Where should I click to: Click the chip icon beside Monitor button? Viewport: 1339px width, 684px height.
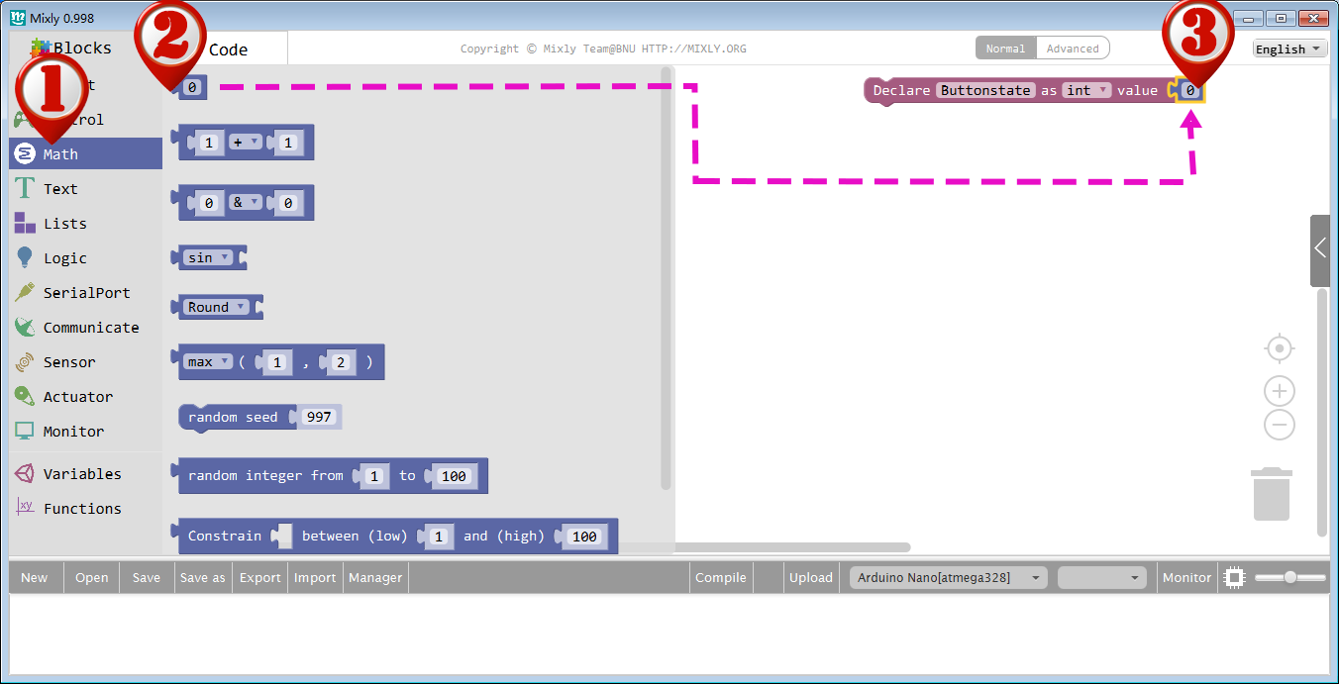point(1234,577)
